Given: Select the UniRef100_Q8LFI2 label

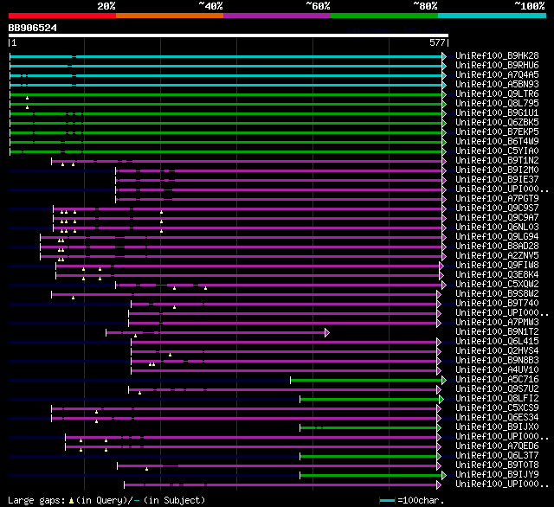Looking at the screenshot, I should 497,399.
